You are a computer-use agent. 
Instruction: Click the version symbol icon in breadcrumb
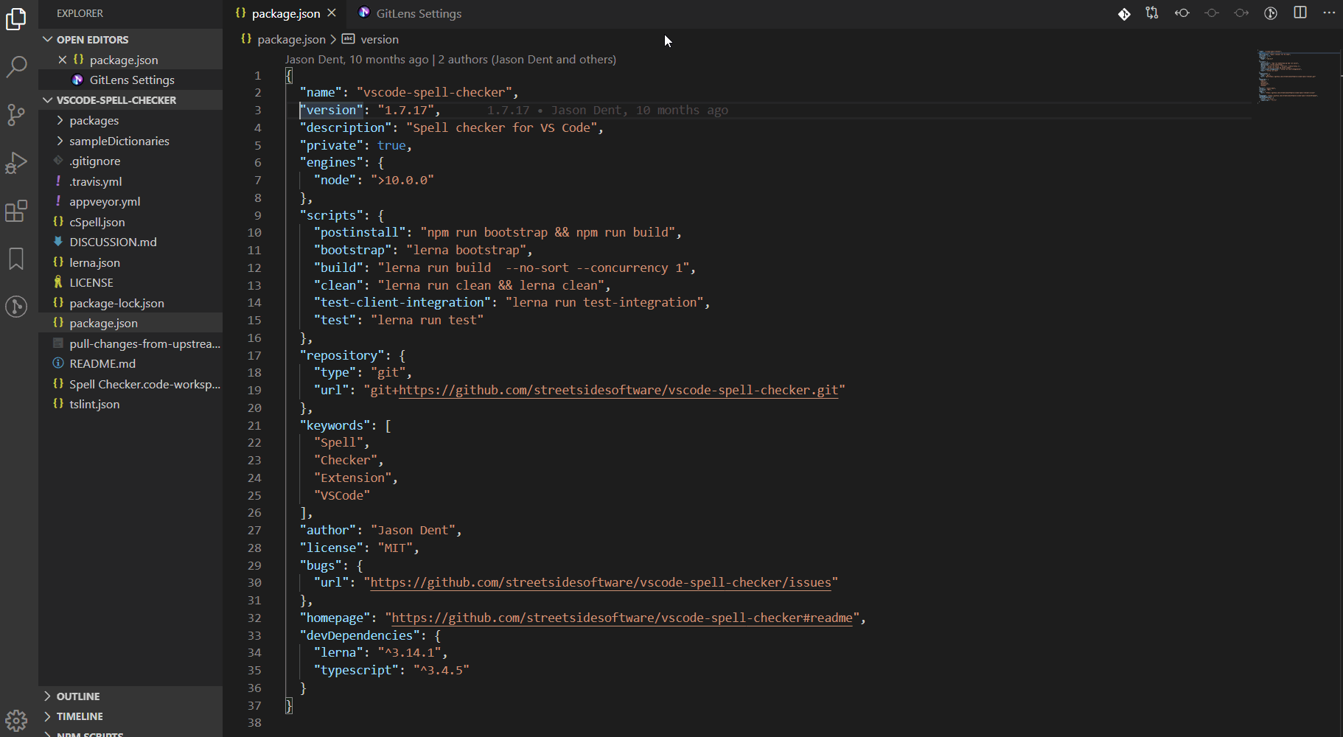tap(349, 39)
